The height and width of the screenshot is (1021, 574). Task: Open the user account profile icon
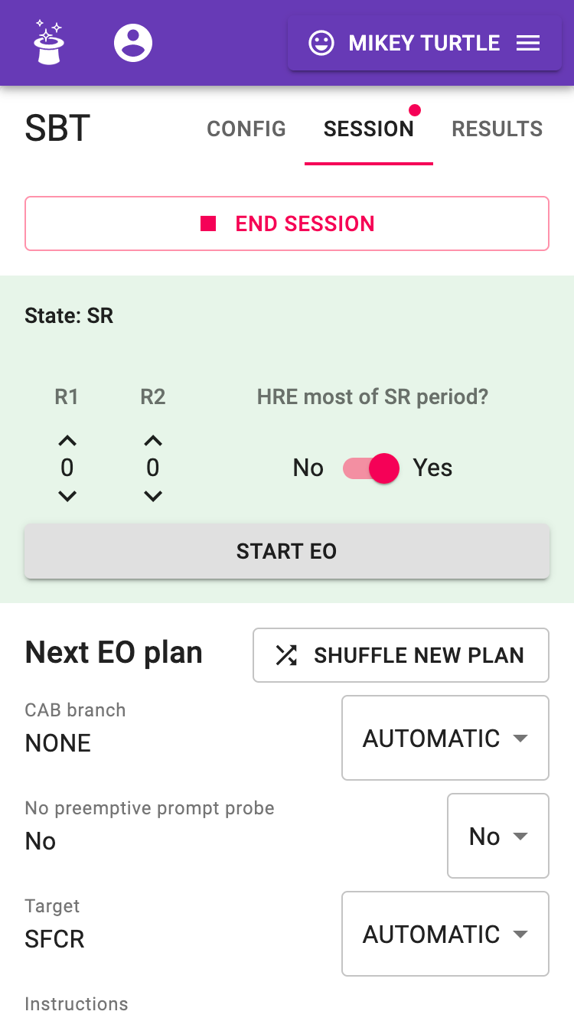133,43
